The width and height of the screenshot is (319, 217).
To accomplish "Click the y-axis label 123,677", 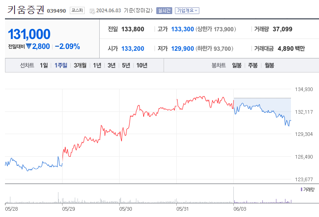I will tap(304, 179).
